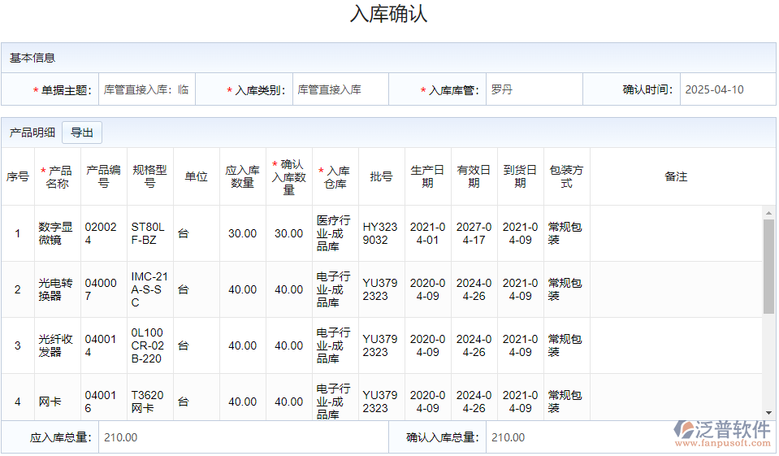
Task: Click the 应入库总量 value 210.00
Action: (121, 437)
